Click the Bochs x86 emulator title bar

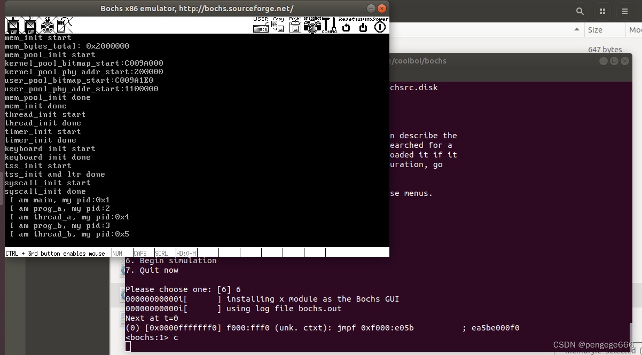tap(197, 9)
